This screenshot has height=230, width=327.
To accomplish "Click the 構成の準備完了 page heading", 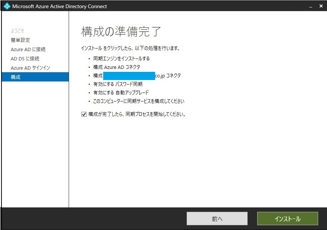I will pos(121,32).
